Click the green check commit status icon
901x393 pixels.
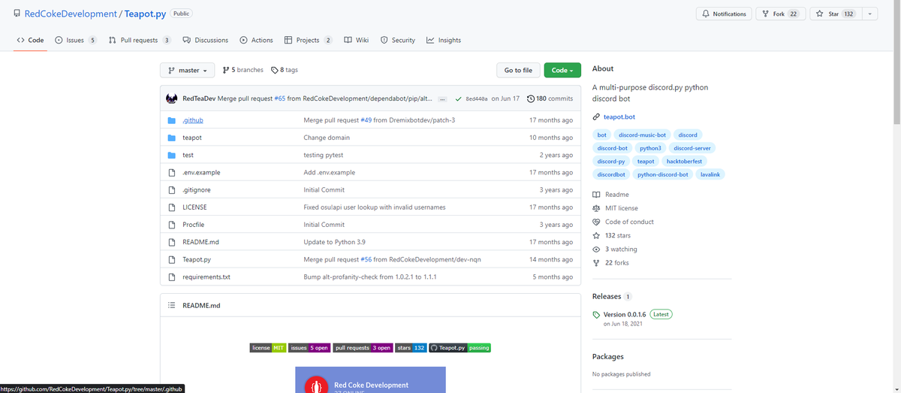click(458, 98)
